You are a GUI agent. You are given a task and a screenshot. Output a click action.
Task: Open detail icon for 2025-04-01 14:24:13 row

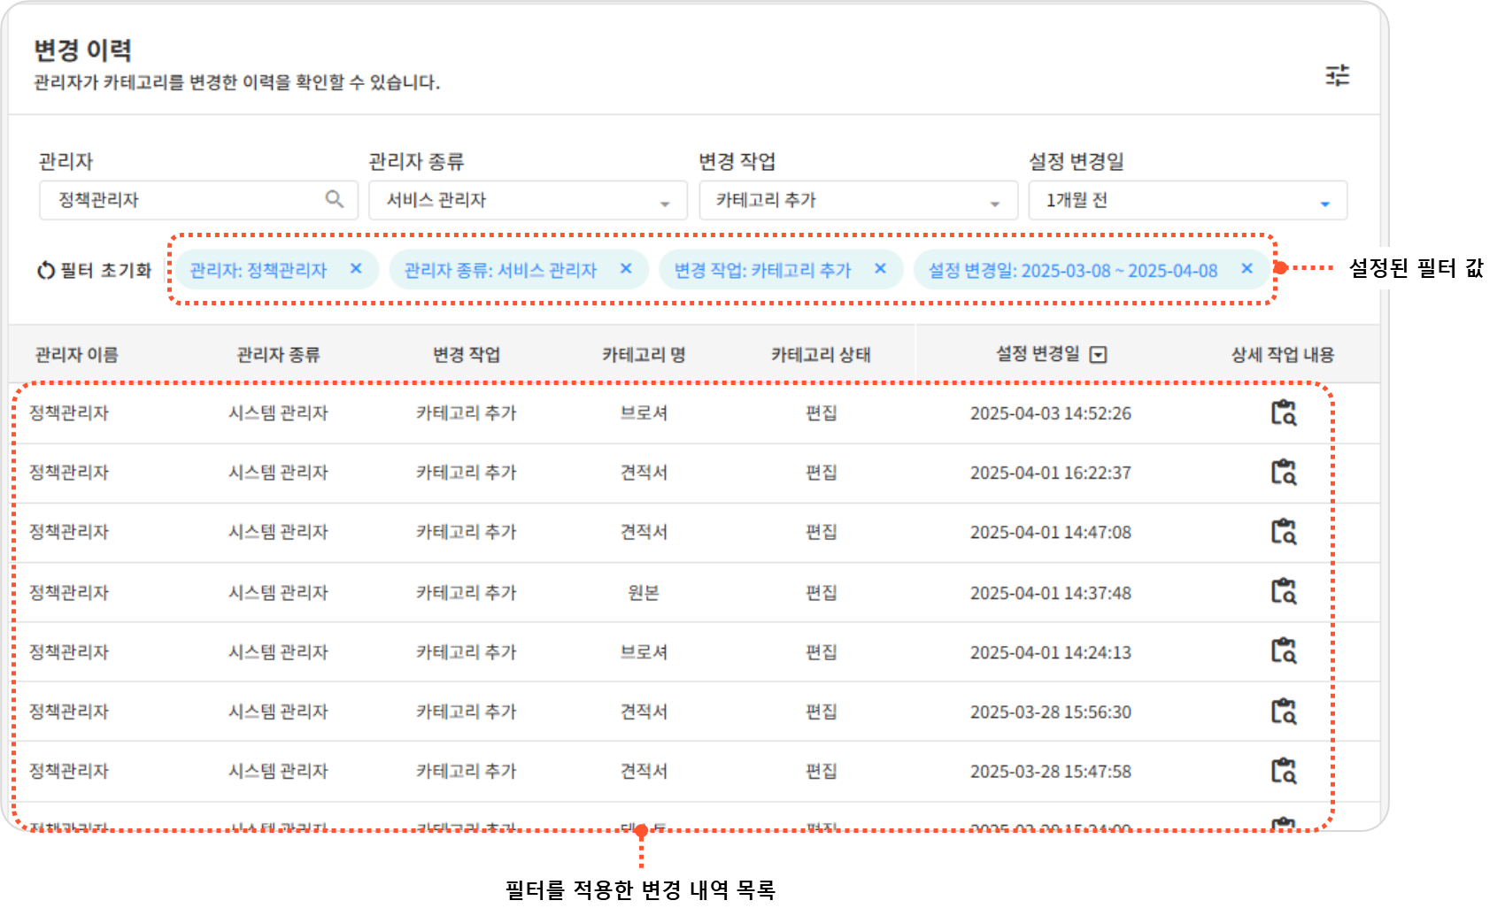[1283, 650]
